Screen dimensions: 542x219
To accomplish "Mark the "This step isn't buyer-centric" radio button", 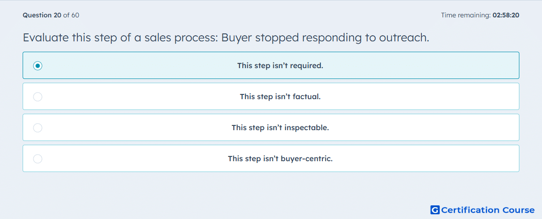I will tap(38, 159).
